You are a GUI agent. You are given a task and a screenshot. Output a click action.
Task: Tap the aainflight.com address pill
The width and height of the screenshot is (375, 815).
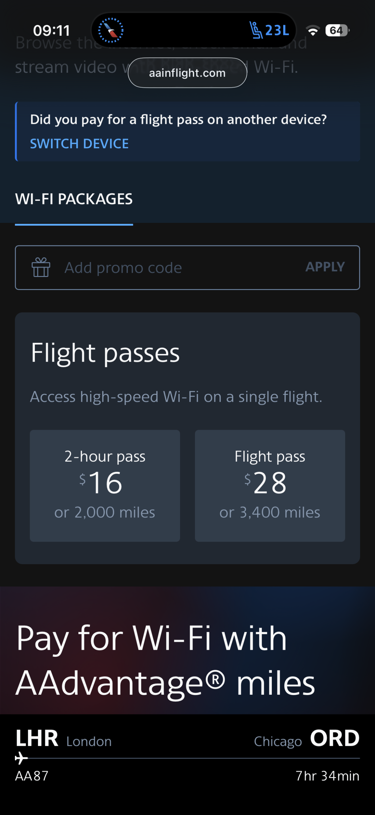tap(187, 73)
